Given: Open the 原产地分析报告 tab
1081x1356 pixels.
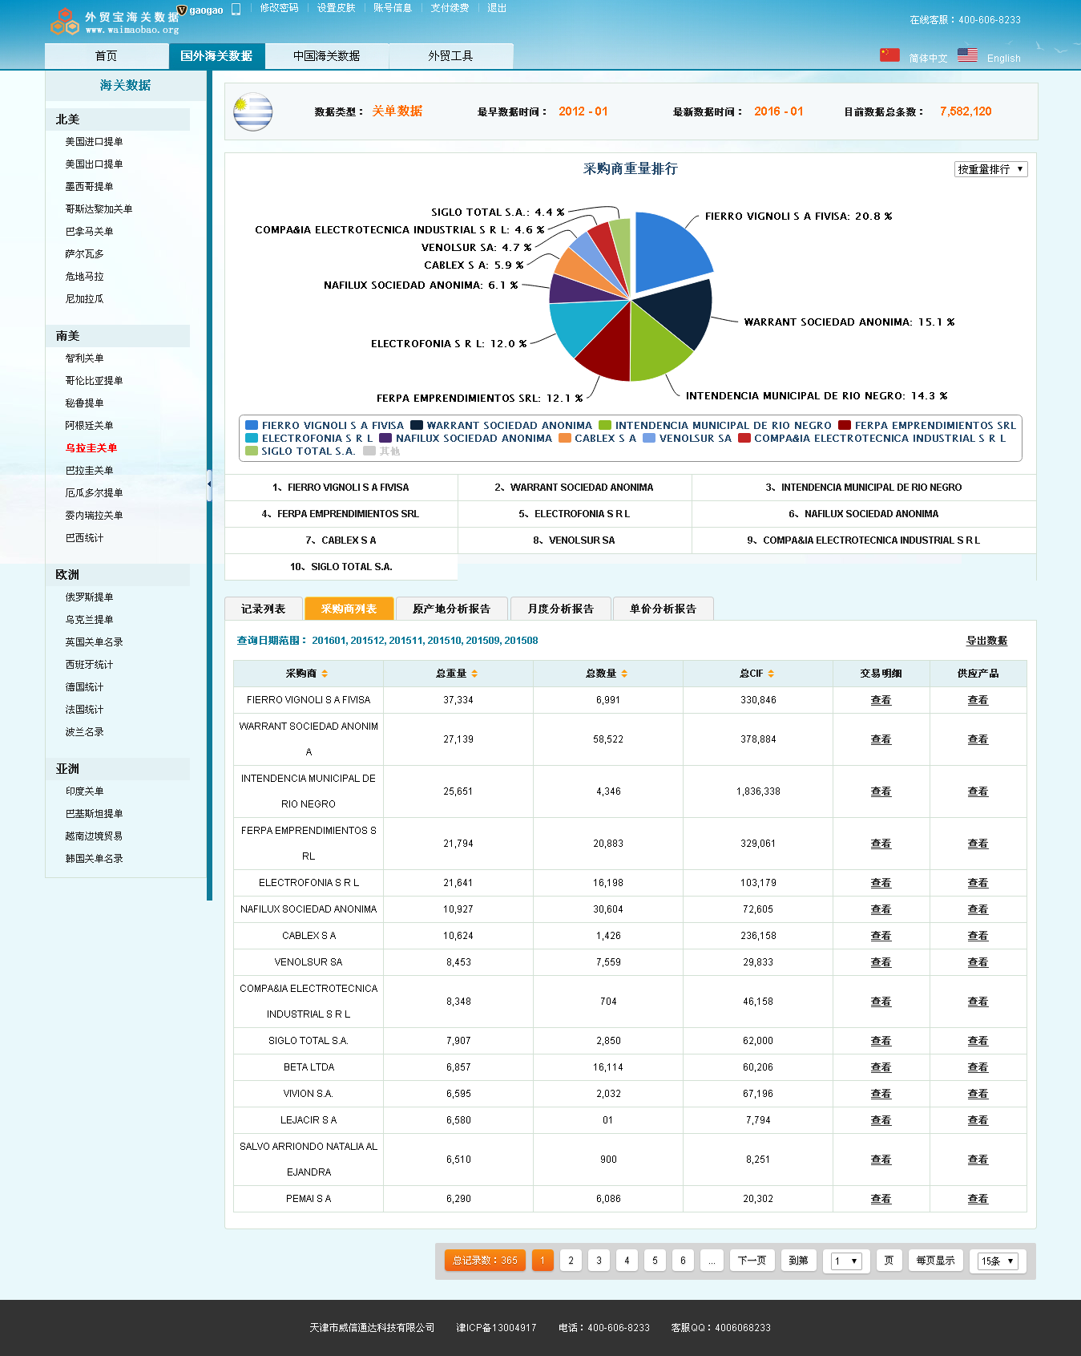Looking at the screenshot, I should click(451, 609).
